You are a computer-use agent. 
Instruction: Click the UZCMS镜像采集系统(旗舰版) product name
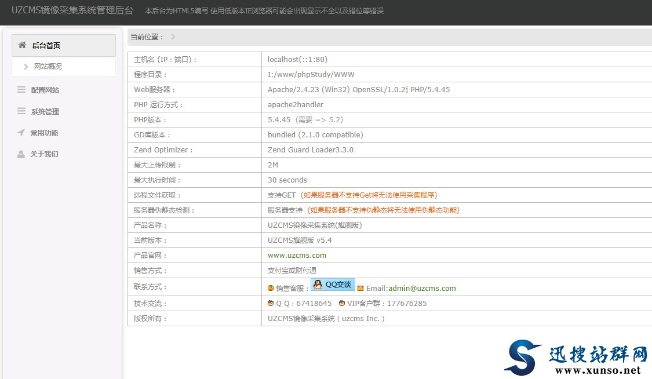click(x=315, y=225)
